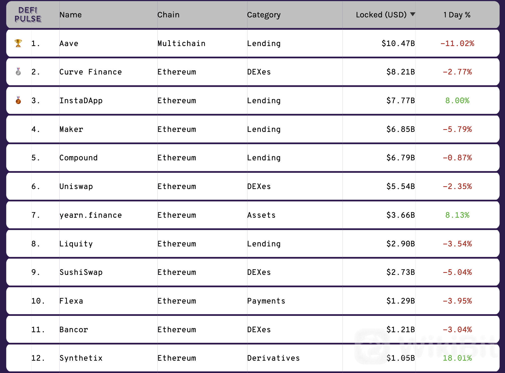Click the silver medal icon beside Curve Finance
The width and height of the screenshot is (505, 373).
click(18, 72)
